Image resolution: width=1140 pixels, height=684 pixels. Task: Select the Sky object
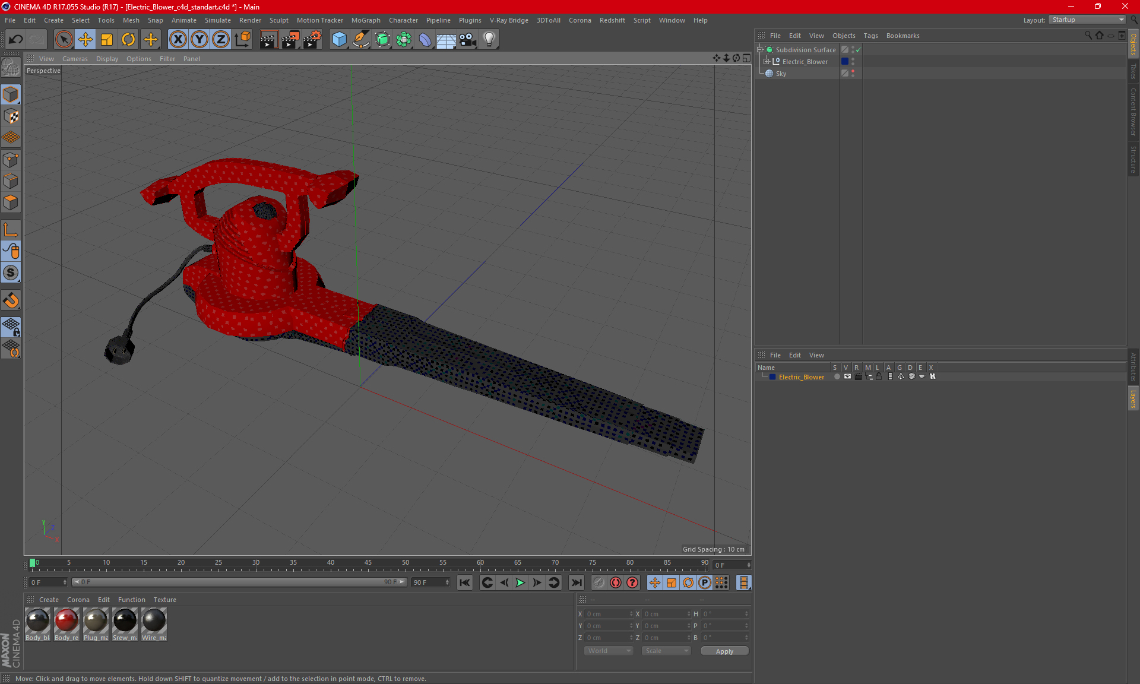coord(781,74)
